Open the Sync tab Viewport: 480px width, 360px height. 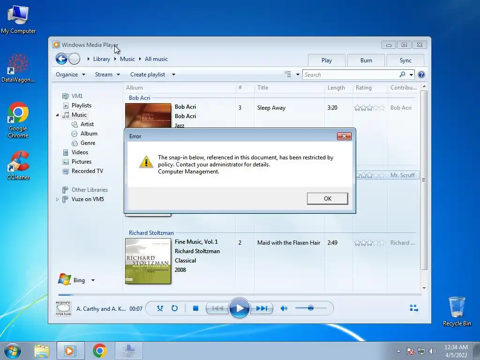[x=405, y=60]
